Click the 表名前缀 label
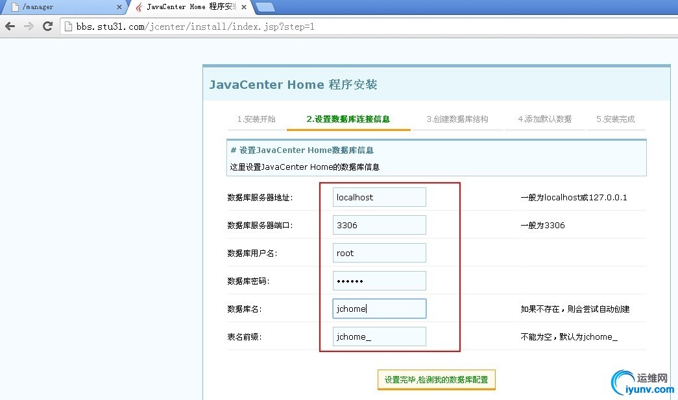Viewport: 678px width, 400px height. (x=245, y=337)
